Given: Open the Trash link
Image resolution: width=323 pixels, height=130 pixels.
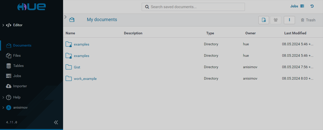Looking at the screenshot, I should 311,20.
